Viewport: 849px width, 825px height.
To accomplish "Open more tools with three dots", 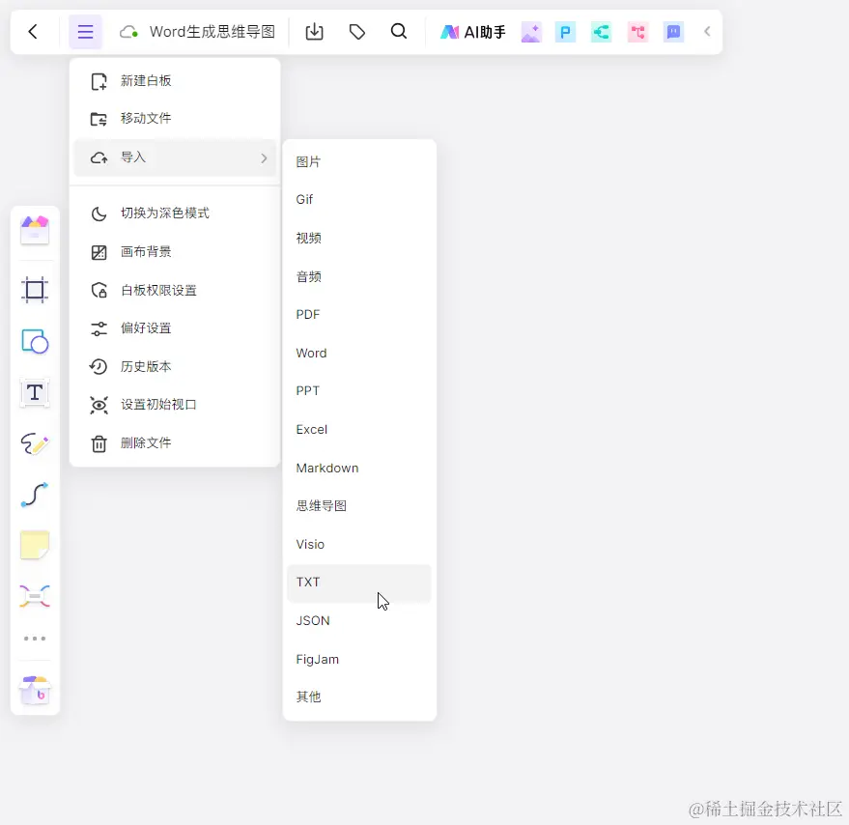I will [x=35, y=639].
